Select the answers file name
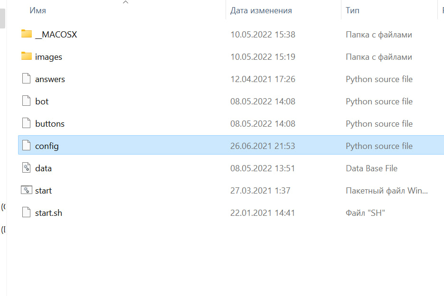Screen dimensions: 444x296 click(x=50, y=79)
